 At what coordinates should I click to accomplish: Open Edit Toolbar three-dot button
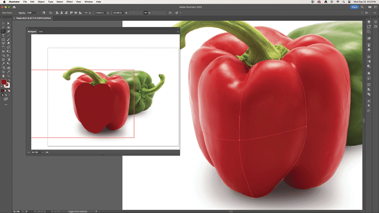pos(6,105)
